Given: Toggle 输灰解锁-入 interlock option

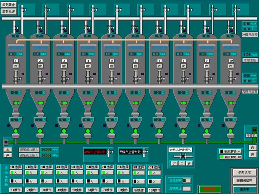Looking at the screenshot, I should 230,151.
